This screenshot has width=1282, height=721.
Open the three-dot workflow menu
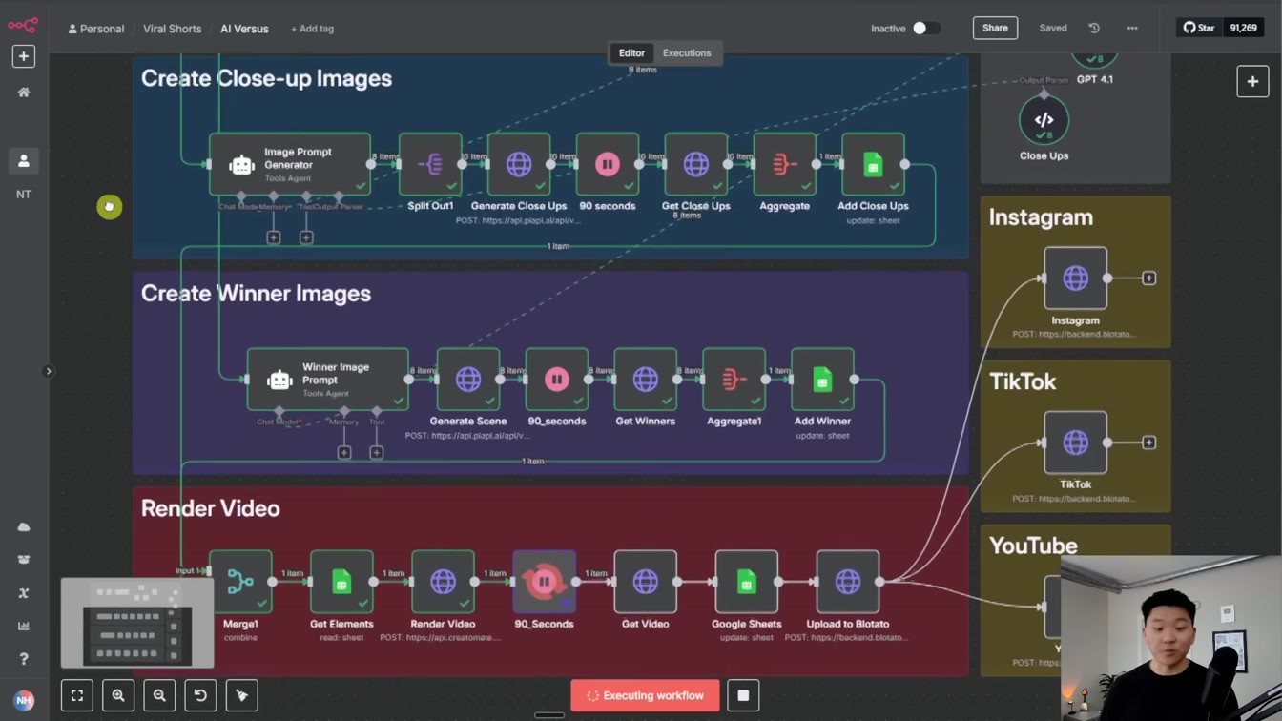point(1132,29)
